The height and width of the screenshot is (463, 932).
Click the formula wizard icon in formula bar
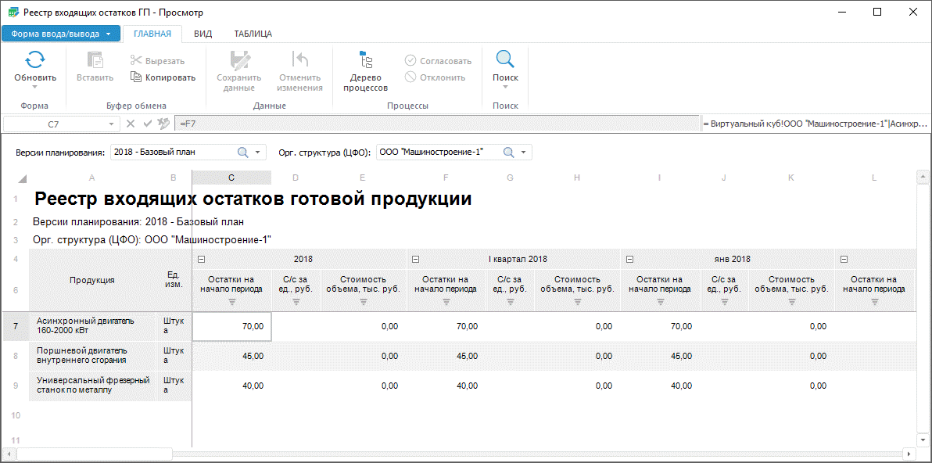tap(163, 124)
